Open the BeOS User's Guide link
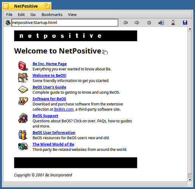Screen dimensions: 195x189 pyautogui.click(x=49, y=87)
